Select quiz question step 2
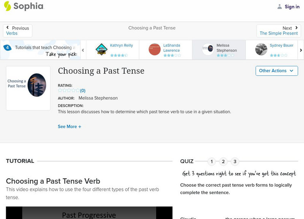The width and height of the screenshot is (304, 219). click(223, 161)
